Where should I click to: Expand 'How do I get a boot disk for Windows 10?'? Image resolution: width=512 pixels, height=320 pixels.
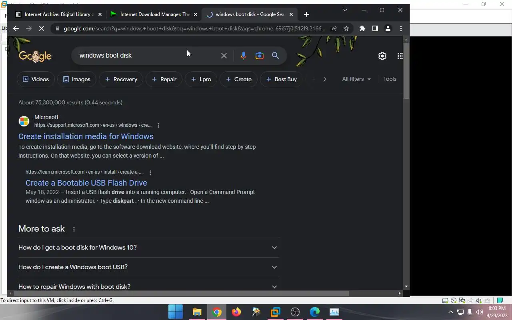pos(148,248)
